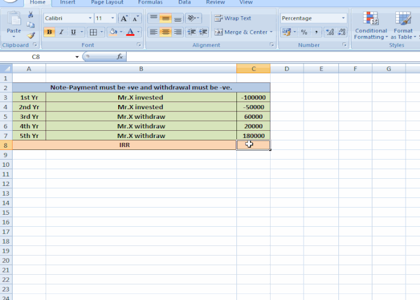Screen dimensions: 420x300
Task: Click the Copy icon in Clipboard
Action: 31,25
